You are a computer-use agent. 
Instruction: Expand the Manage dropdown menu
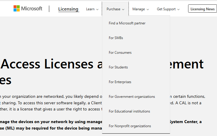(140, 9)
